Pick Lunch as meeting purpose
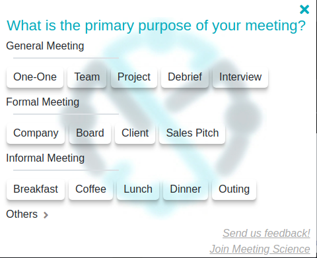317x258 pixels. point(138,189)
